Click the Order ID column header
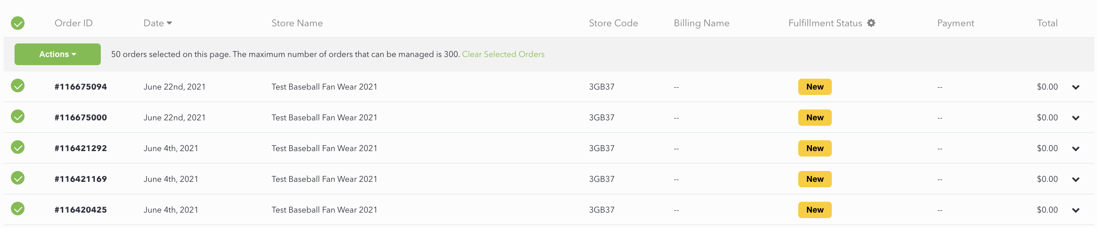Screen dimensions: 1097x228 point(74,23)
